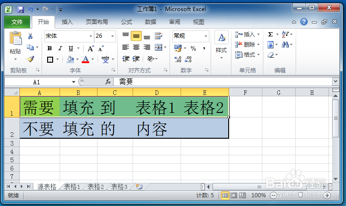
Task: Click the borders icon
Action: point(50,59)
